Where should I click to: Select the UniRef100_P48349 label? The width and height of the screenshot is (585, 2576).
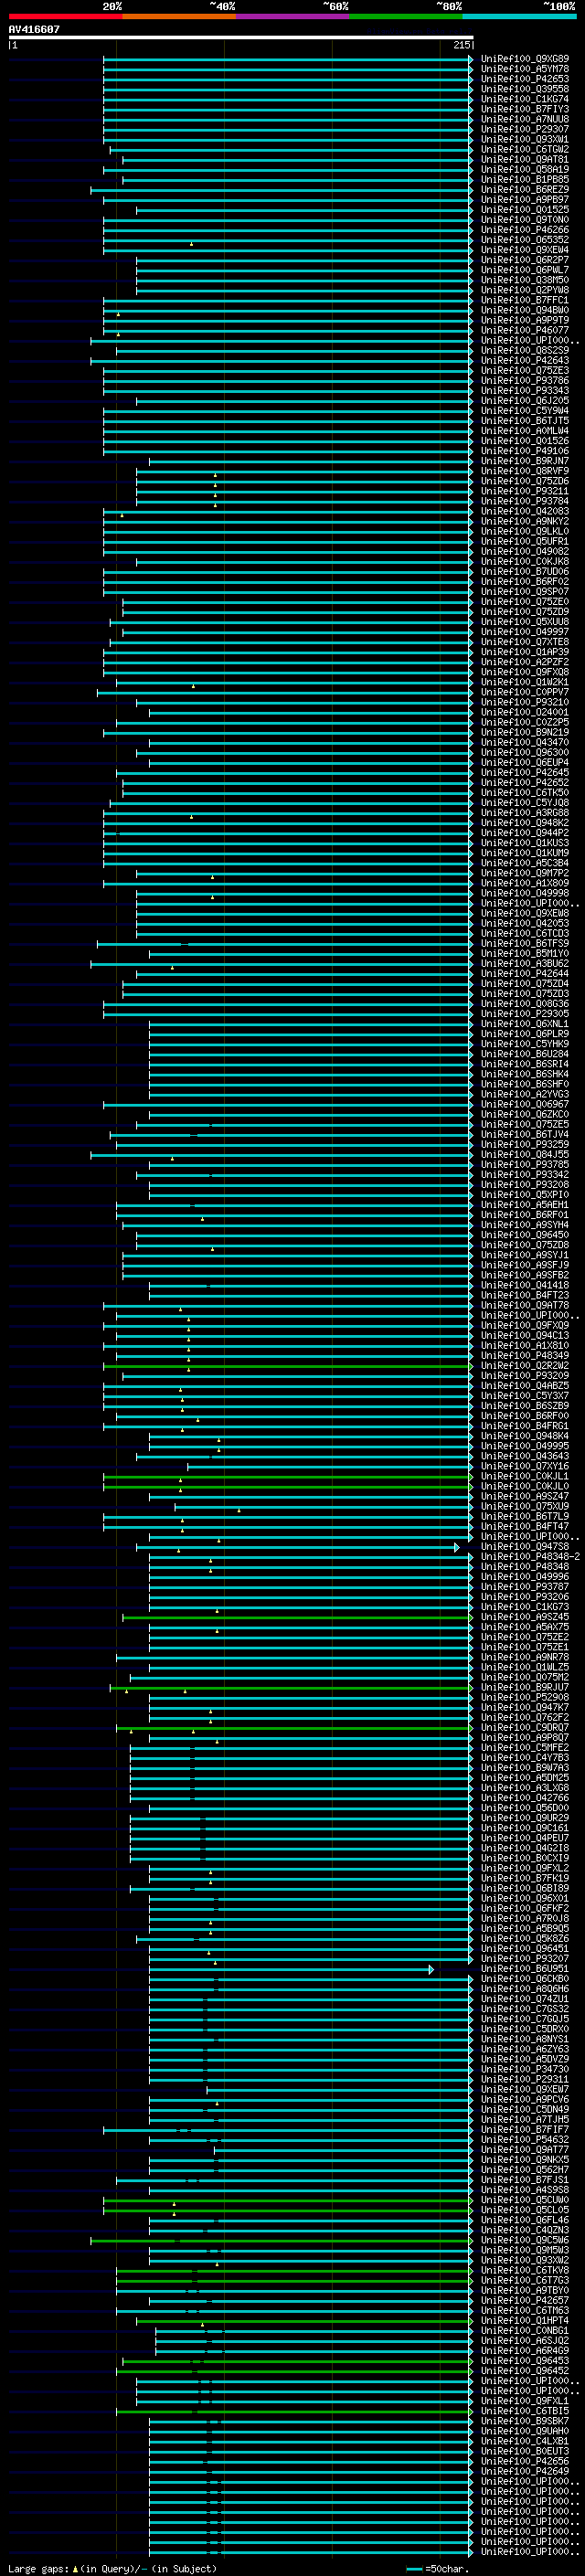[x=525, y=1356]
